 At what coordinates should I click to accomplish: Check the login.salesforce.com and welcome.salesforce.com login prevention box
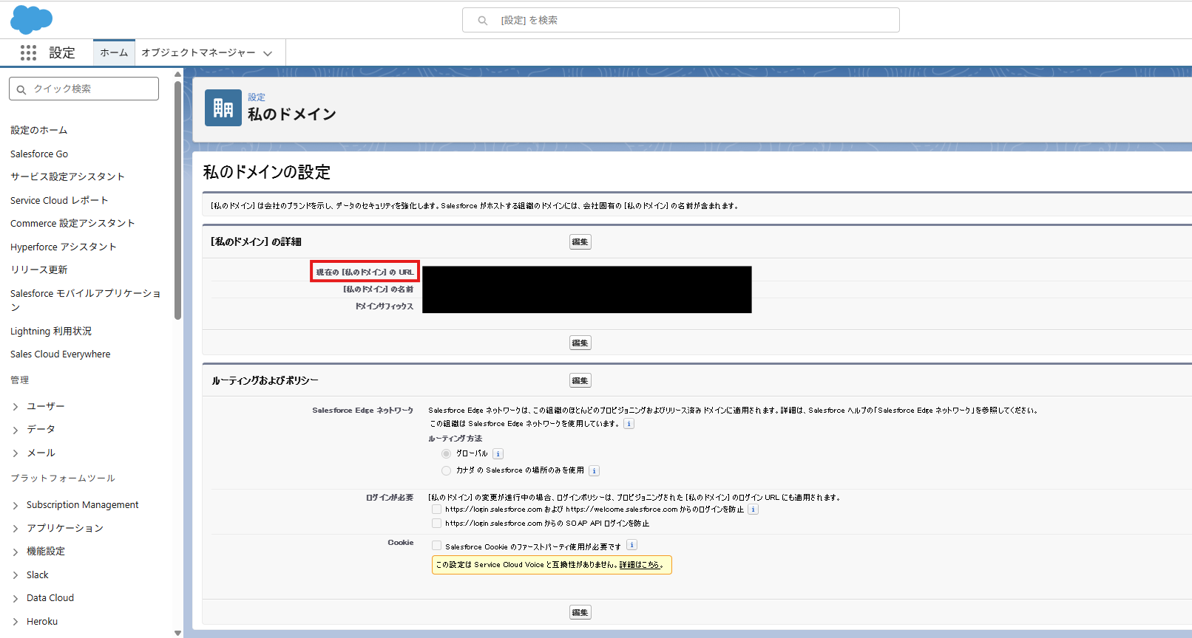(x=436, y=510)
